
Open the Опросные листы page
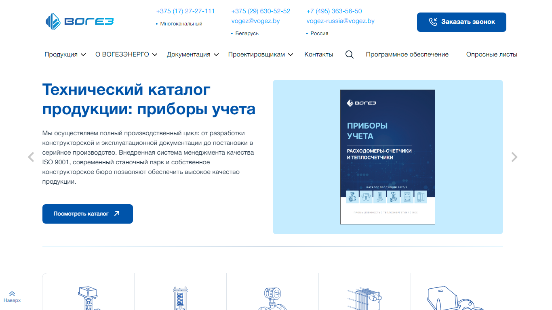coord(492,54)
